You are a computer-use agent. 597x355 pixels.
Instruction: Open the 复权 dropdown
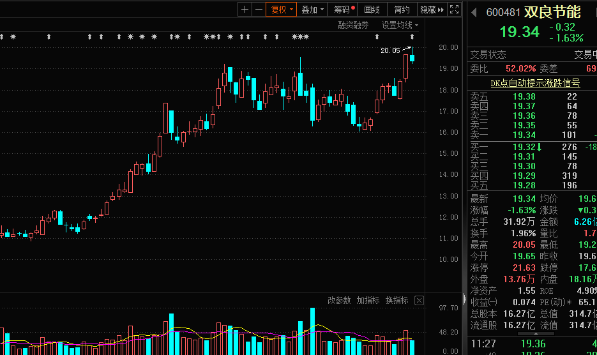point(282,10)
